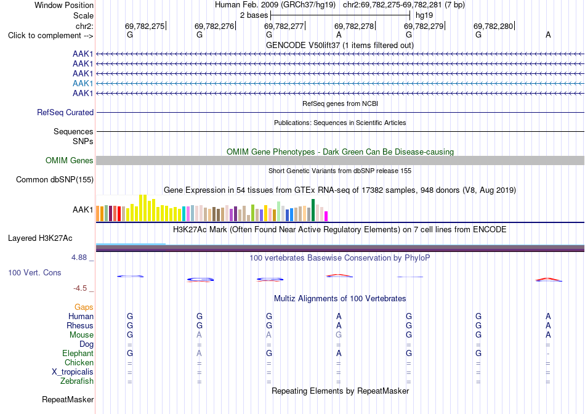Click the X_tropicalis alignment row label
585x414 pixels.
click(73, 372)
